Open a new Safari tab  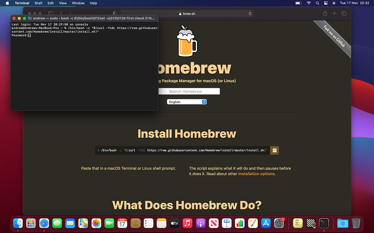(x=334, y=13)
